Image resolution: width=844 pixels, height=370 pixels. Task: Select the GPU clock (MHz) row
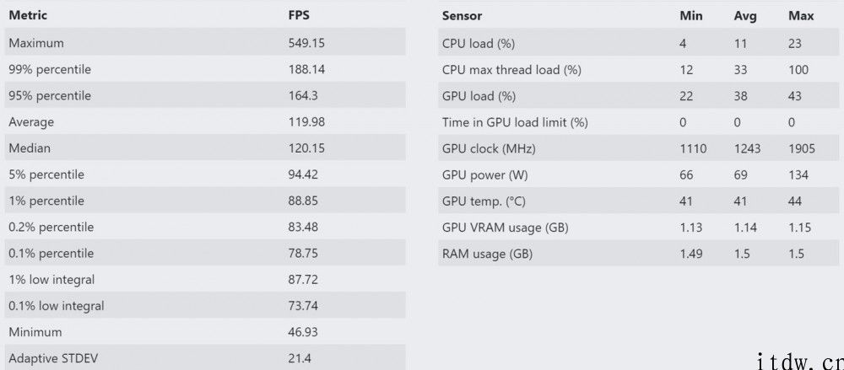(638, 148)
